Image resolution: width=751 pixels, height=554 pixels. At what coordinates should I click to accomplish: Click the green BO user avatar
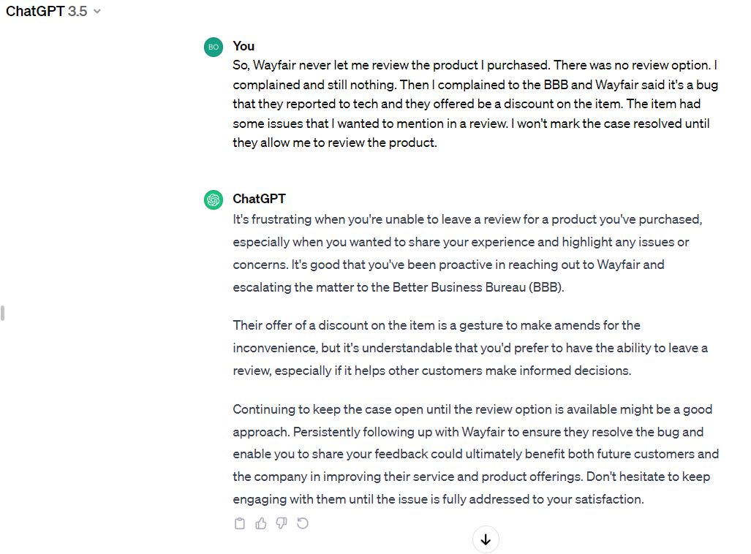(x=214, y=47)
